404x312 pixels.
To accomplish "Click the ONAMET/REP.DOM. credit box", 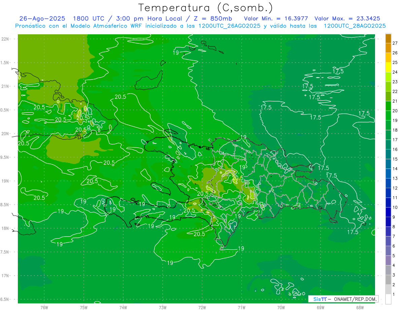I will [343, 299].
